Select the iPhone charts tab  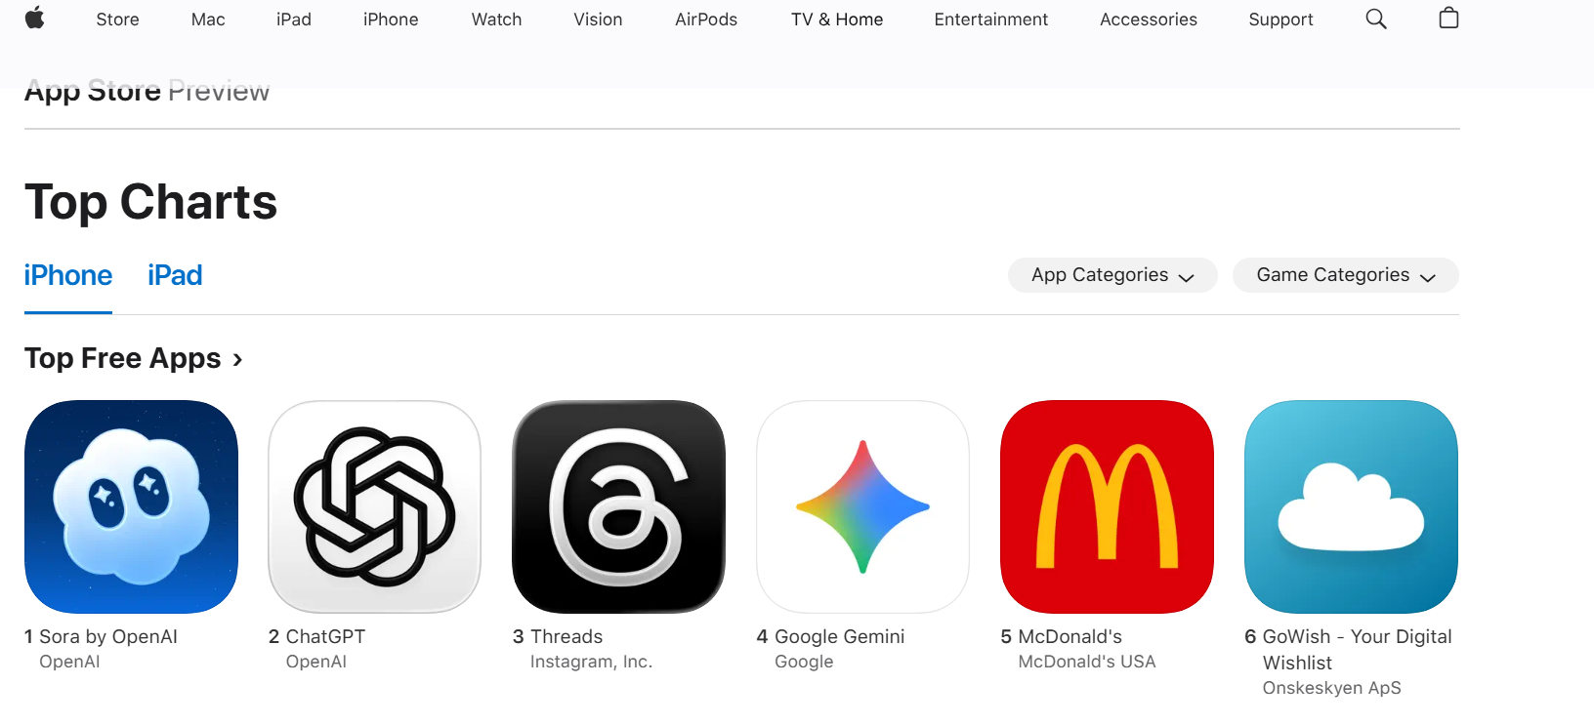(x=68, y=275)
